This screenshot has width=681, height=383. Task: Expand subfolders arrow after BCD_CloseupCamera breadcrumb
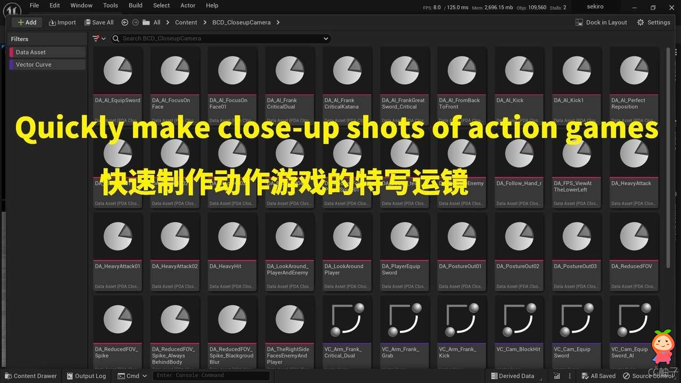click(278, 22)
